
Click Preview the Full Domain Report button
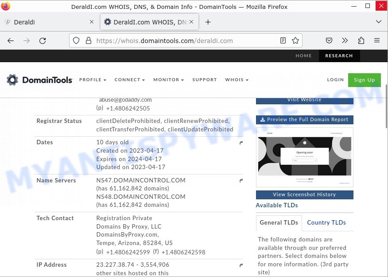[304, 119]
